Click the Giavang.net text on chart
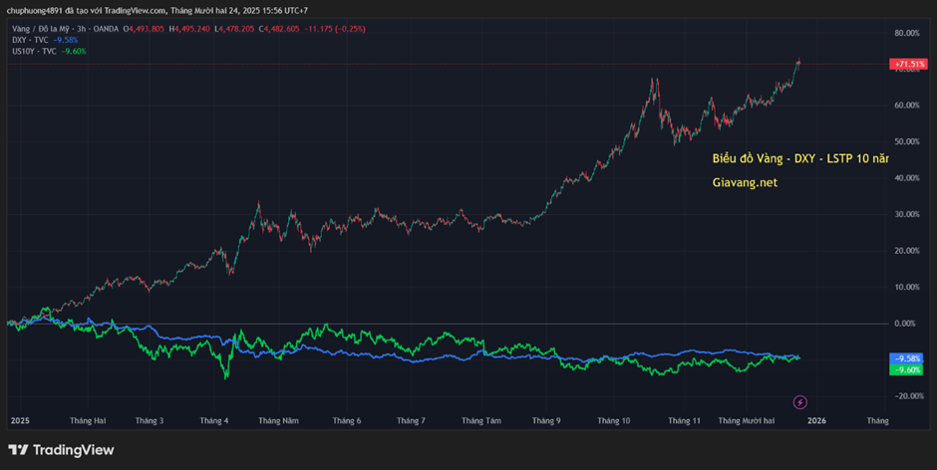 click(x=745, y=183)
